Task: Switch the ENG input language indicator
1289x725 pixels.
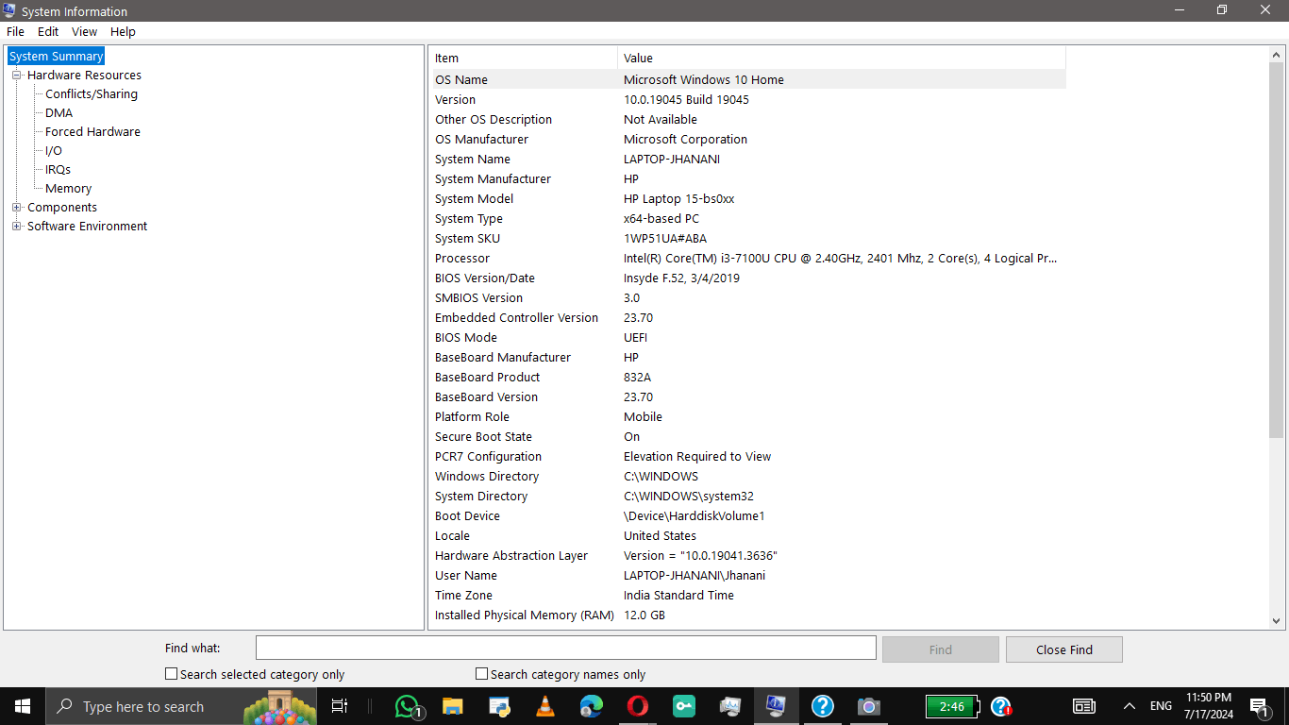Action: click(x=1161, y=706)
